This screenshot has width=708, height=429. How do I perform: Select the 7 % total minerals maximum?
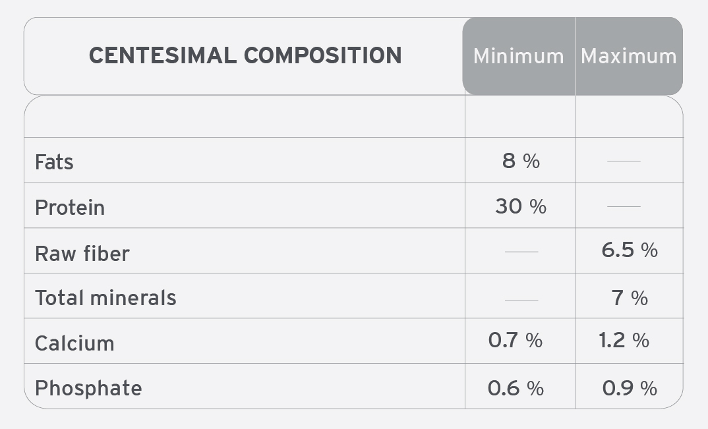630,298
